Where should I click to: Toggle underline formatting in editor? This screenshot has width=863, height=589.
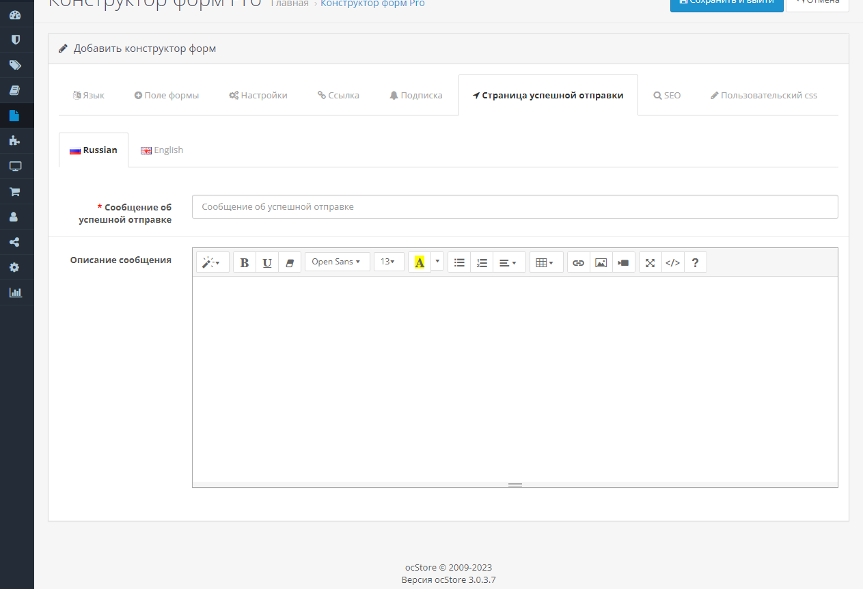tap(267, 262)
